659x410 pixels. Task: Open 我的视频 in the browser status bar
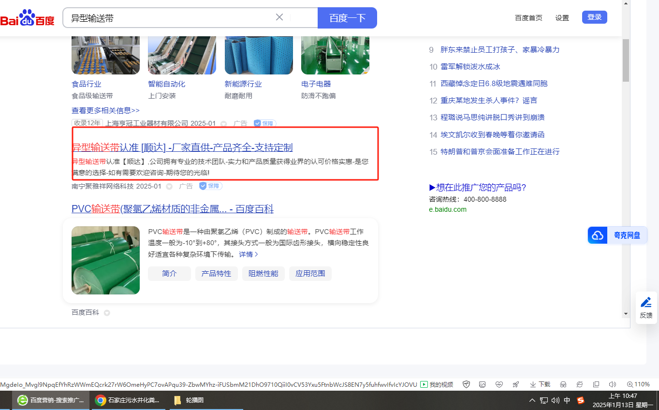(437, 384)
